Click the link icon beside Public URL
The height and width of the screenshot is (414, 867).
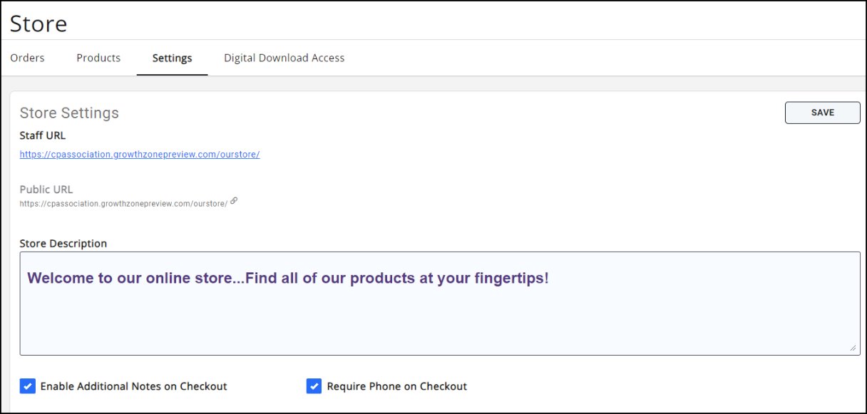tap(234, 201)
